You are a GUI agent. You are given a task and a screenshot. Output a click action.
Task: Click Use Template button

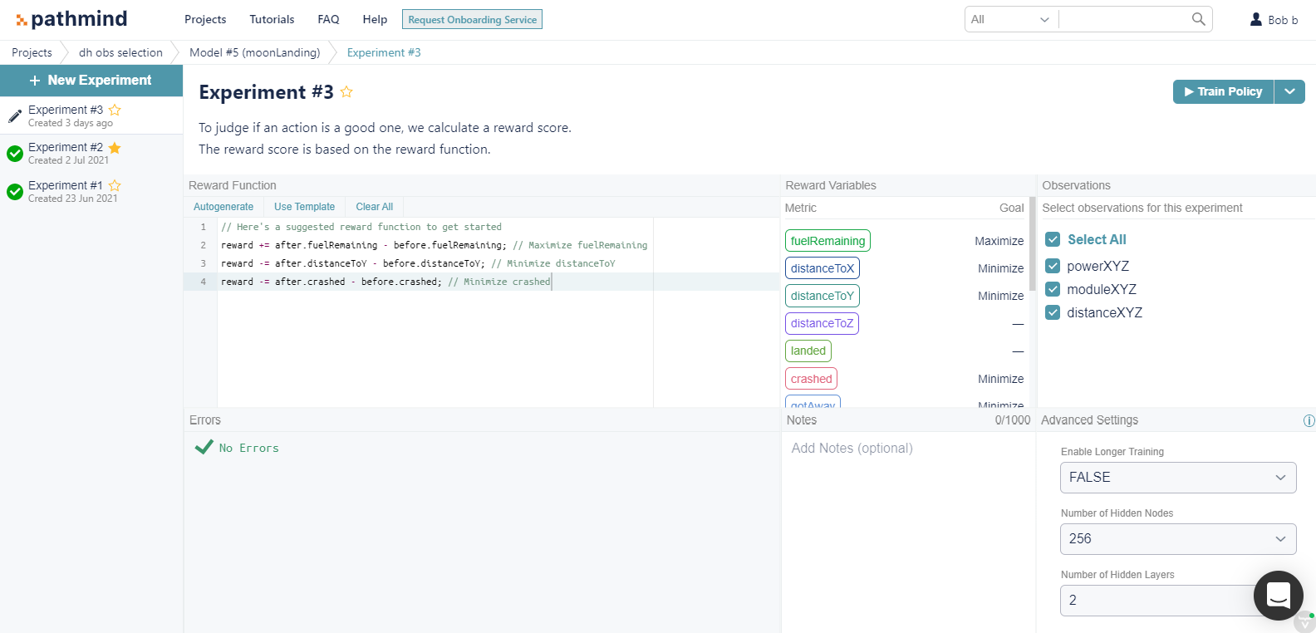pyautogui.click(x=304, y=207)
